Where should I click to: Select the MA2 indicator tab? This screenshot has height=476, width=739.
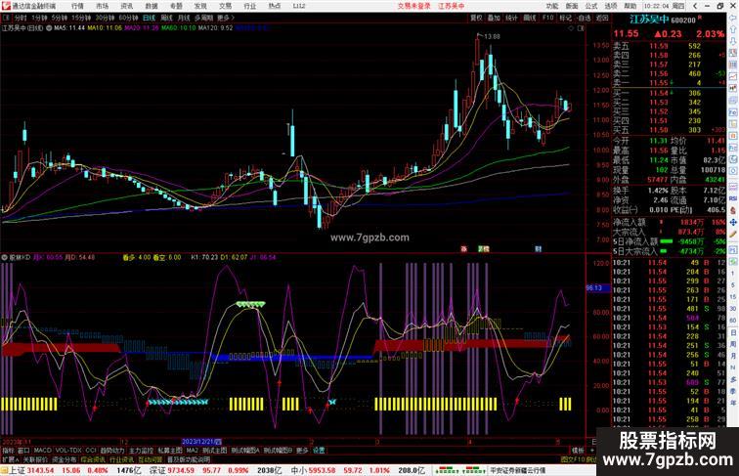tap(193, 451)
